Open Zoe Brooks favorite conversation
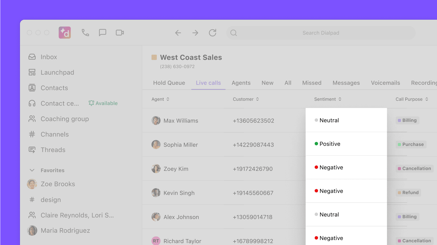Viewport: 437px width, 245px height. 58,184
